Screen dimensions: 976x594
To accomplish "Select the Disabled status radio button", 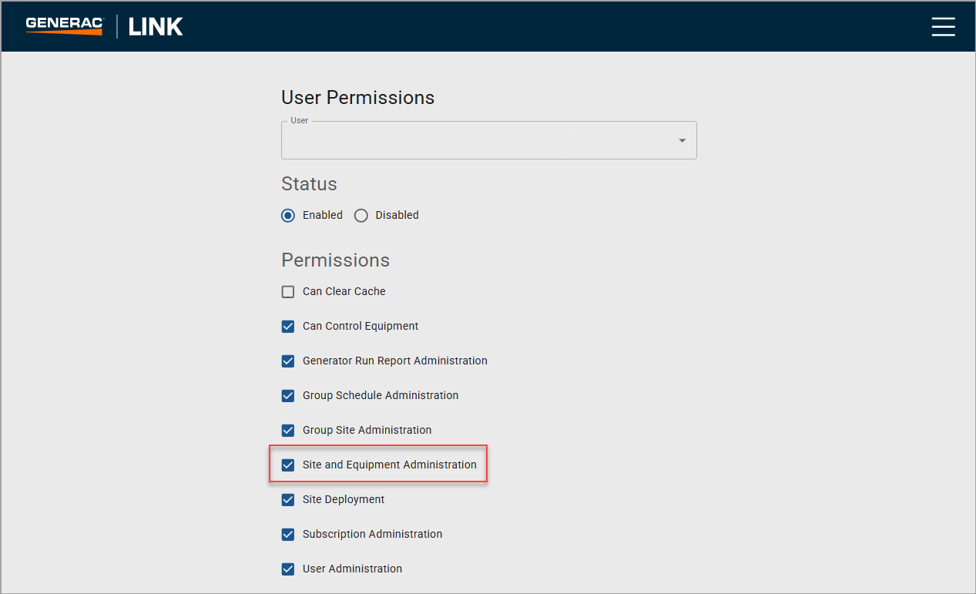I will pos(361,216).
